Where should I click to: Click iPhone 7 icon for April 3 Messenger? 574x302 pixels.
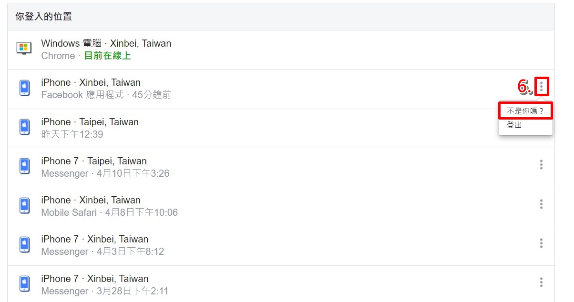[x=24, y=244]
